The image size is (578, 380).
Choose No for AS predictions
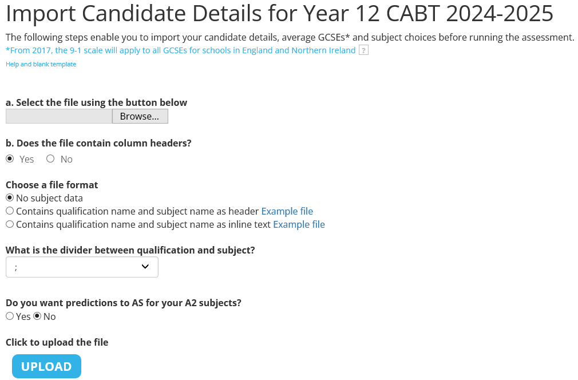[x=37, y=316]
